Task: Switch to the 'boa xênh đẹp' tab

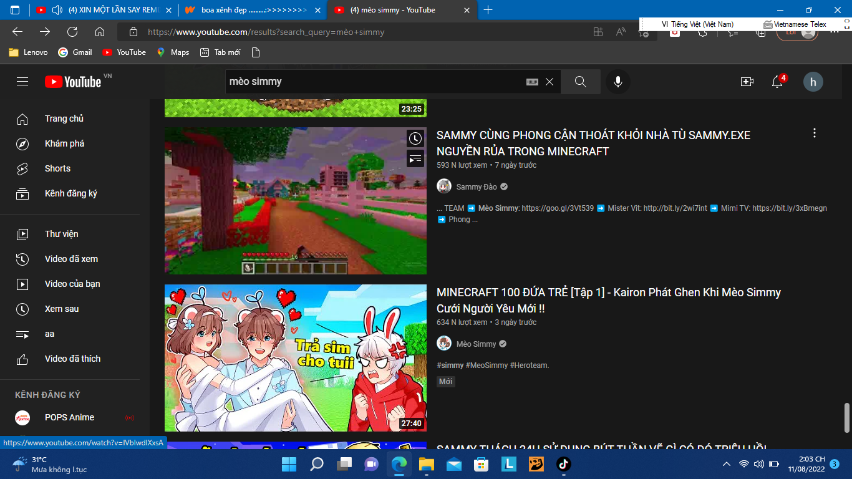Action: point(254,10)
